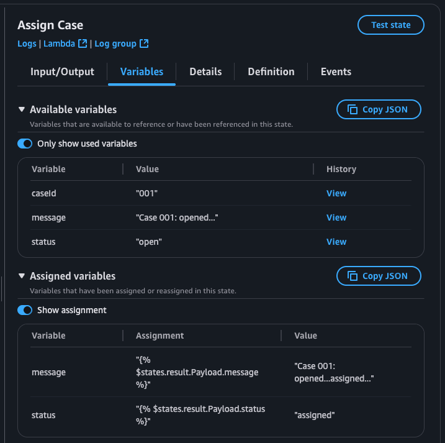Click message in Available variables table
This screenshot has width=445, height=443.
point(48,217)
